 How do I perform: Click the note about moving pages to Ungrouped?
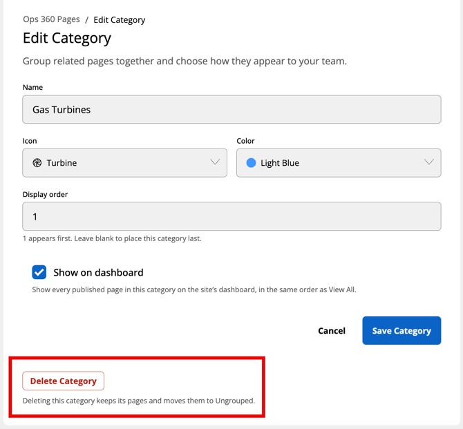[139, 401]
